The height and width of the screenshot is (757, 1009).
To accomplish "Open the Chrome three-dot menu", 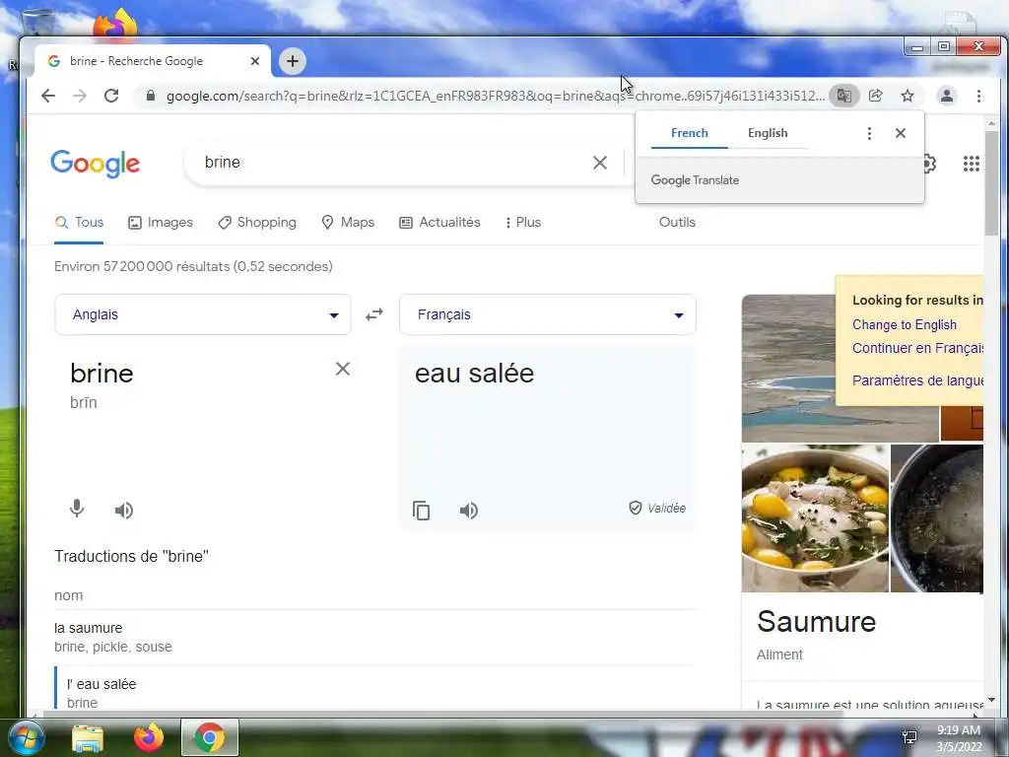I will click(978, 96).
